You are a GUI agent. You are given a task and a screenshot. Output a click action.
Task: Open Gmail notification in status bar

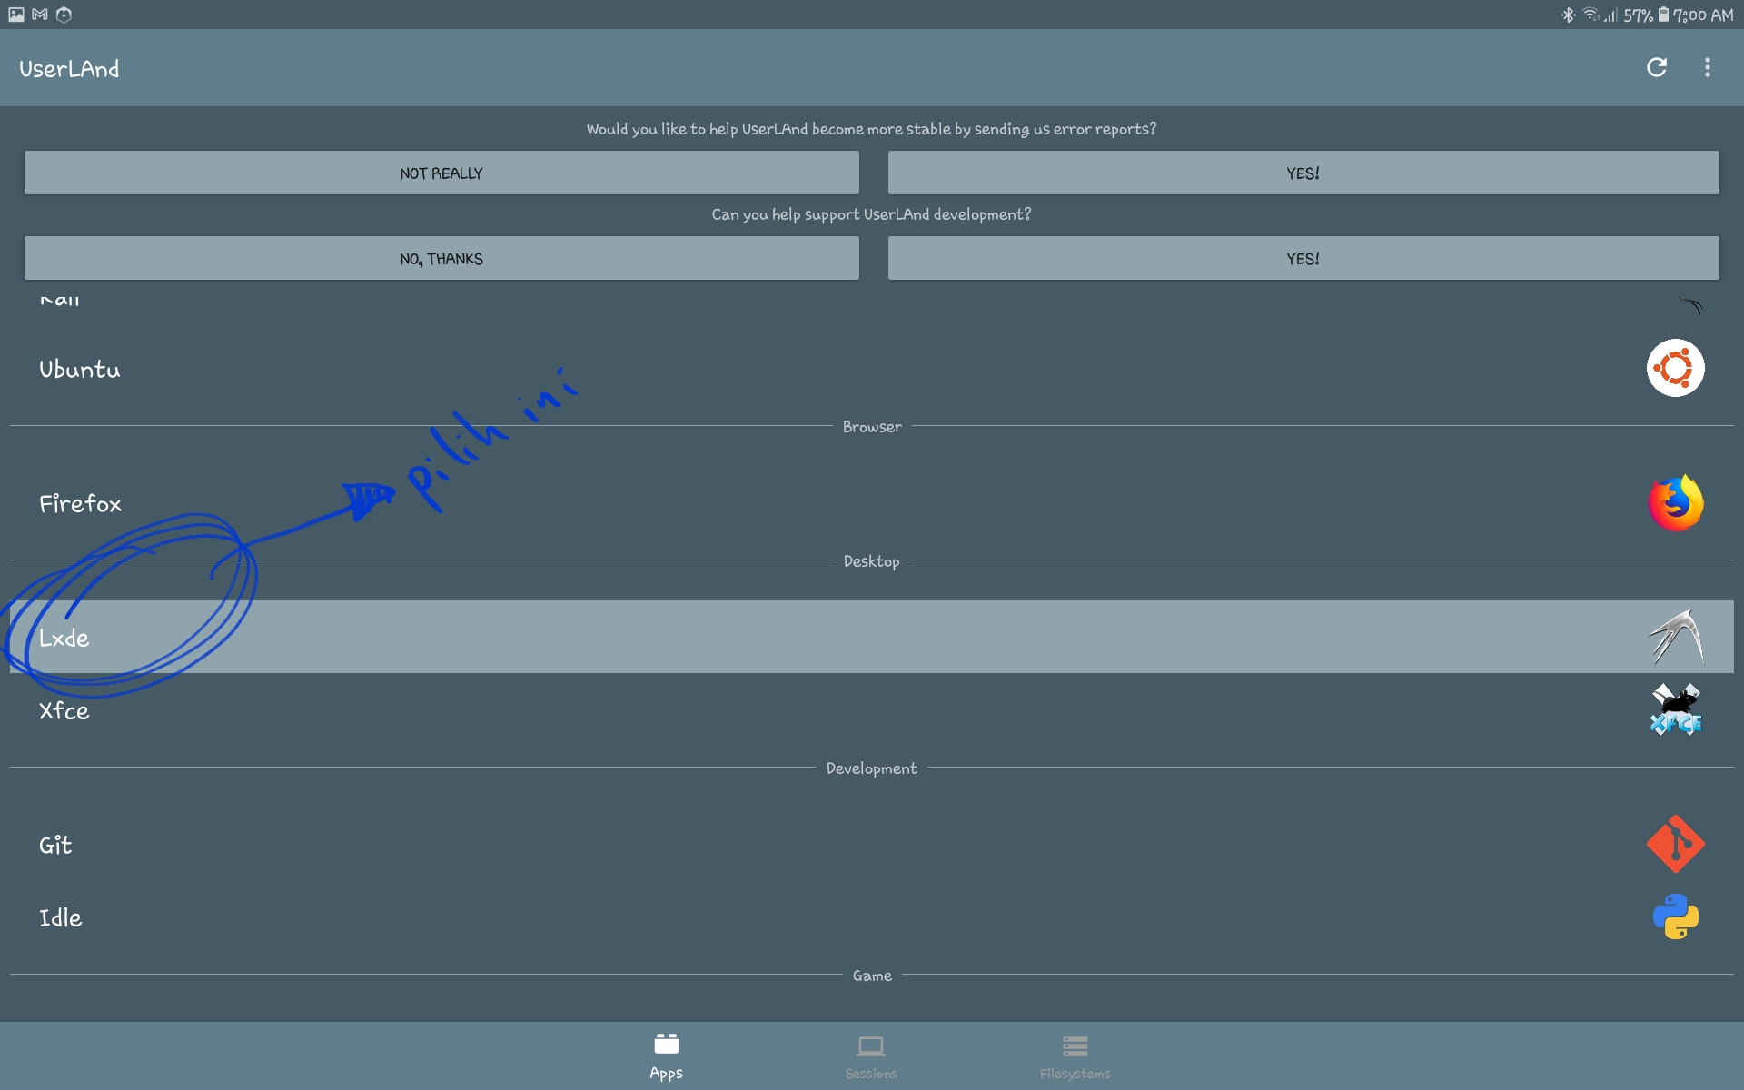(40, 15)
